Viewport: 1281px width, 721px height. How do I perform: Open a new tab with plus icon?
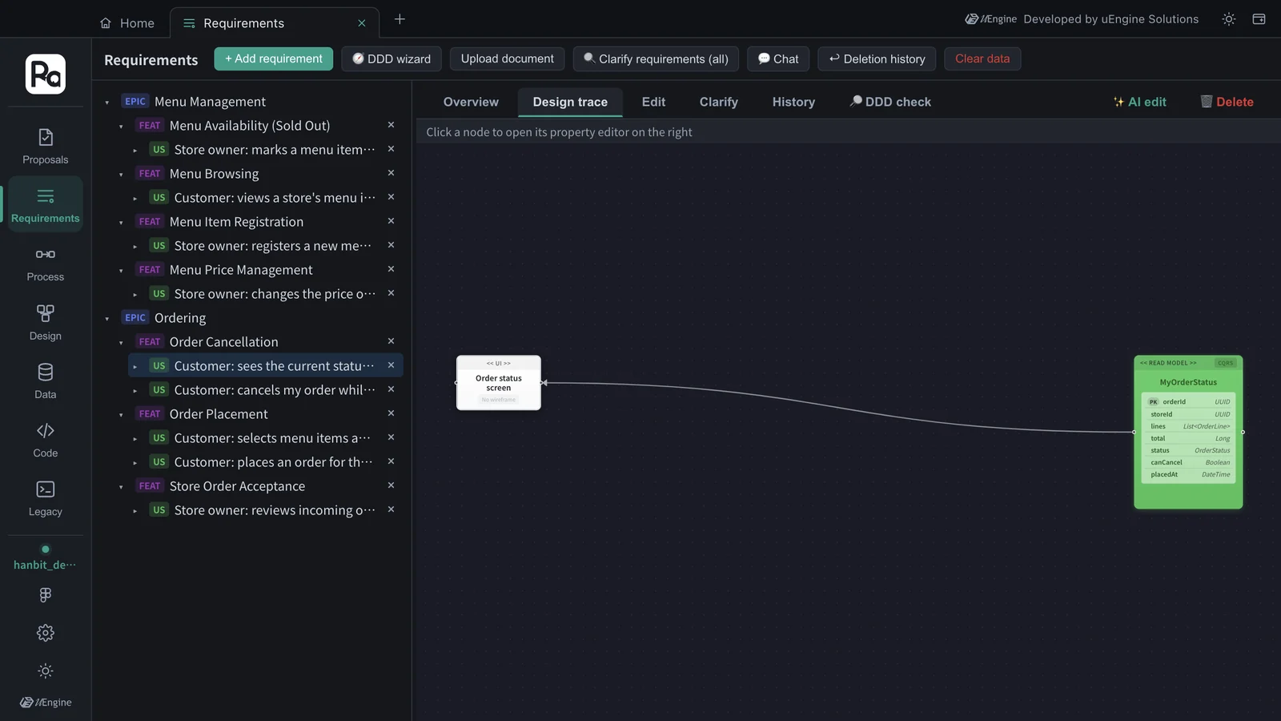click(x=400, y=19)
